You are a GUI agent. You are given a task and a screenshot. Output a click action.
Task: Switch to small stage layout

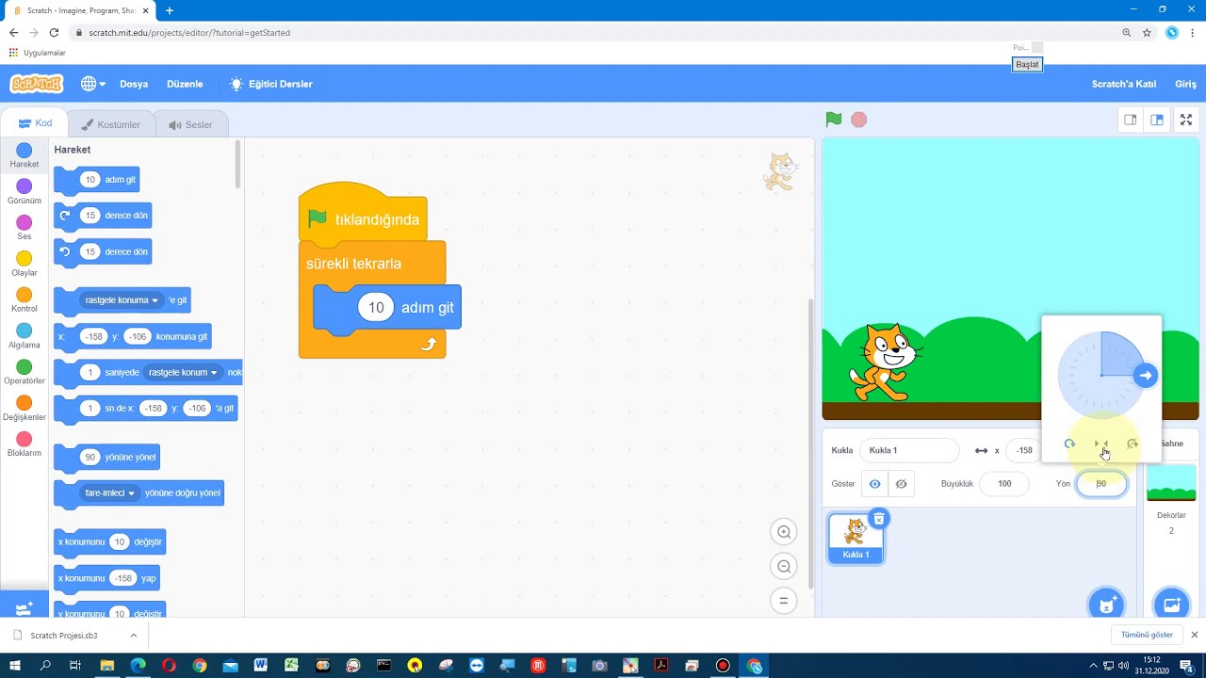click(x=1130, y=120)
